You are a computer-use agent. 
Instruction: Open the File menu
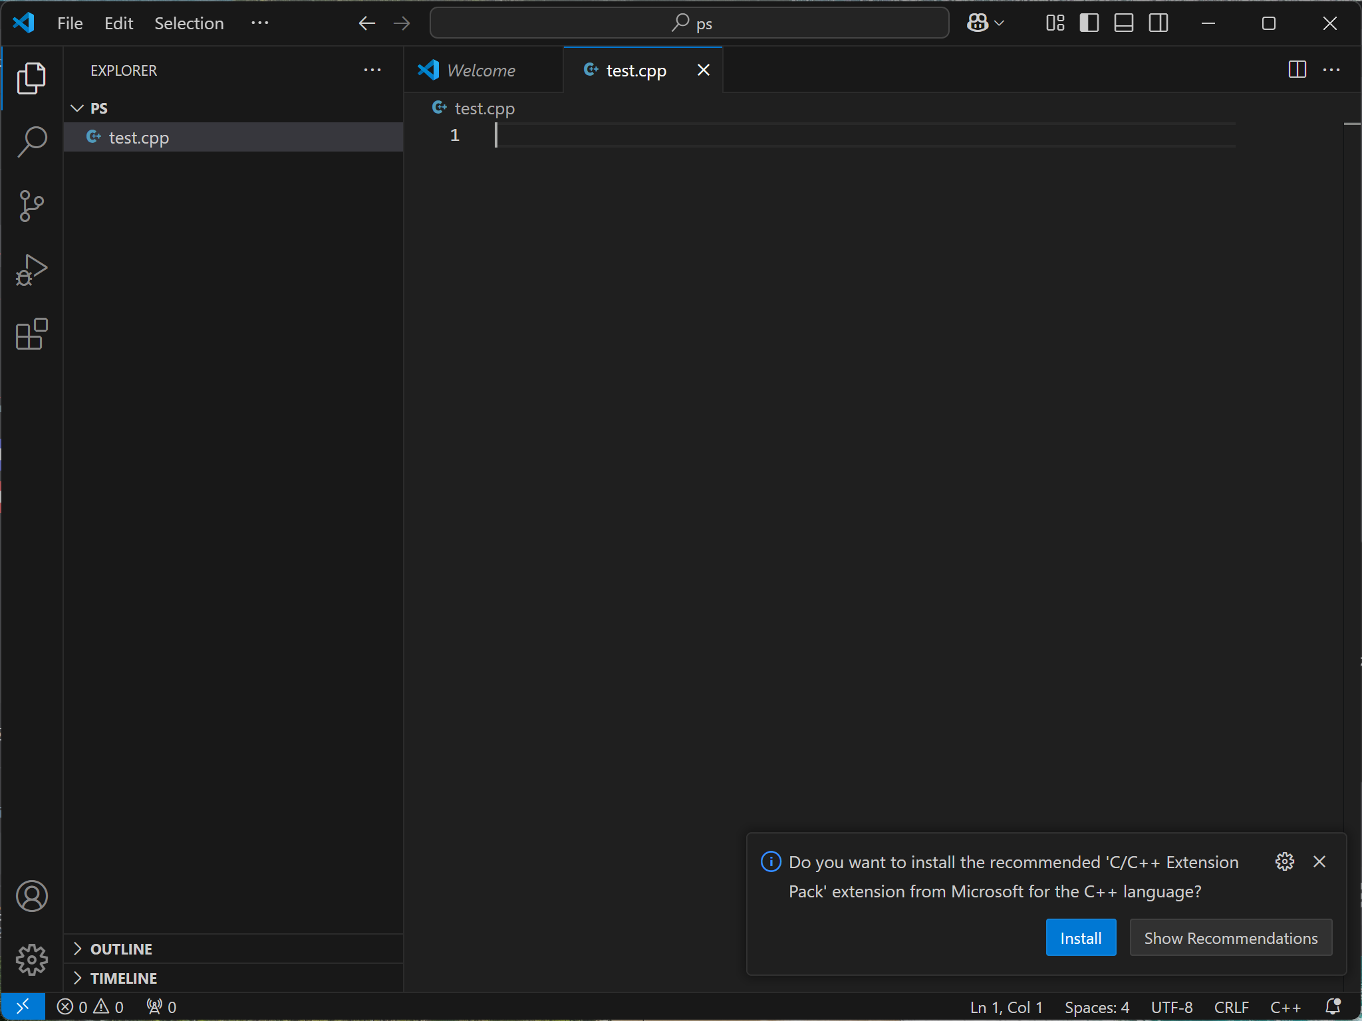click(70, 23)
